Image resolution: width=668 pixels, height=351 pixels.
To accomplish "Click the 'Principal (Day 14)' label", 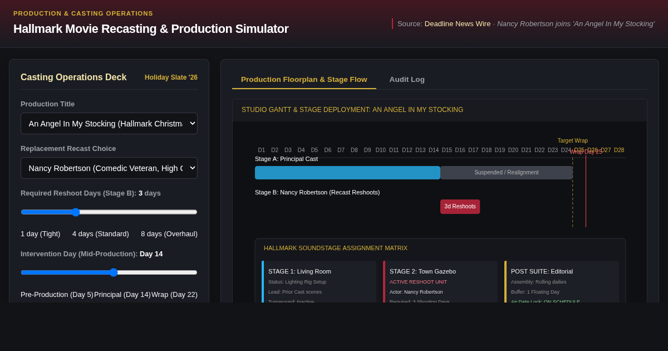I will (122, 294).
